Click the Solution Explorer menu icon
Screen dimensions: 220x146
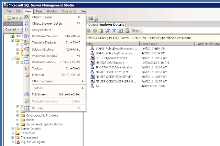point(26,50)
